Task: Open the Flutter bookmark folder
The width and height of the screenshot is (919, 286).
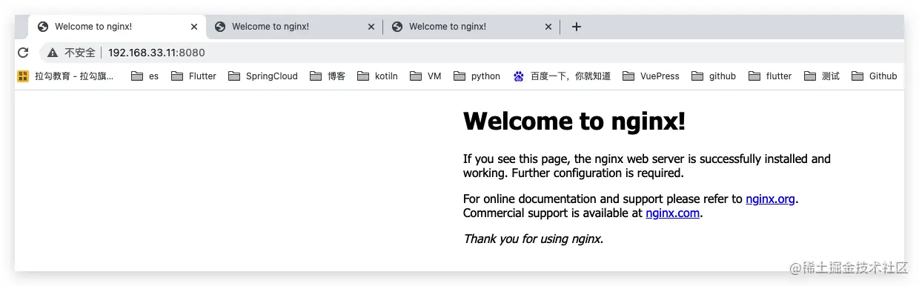Action: 193,76
